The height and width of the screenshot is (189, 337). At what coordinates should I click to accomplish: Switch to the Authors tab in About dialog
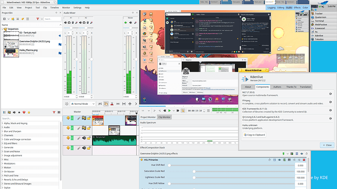click(x=277, y=87)
